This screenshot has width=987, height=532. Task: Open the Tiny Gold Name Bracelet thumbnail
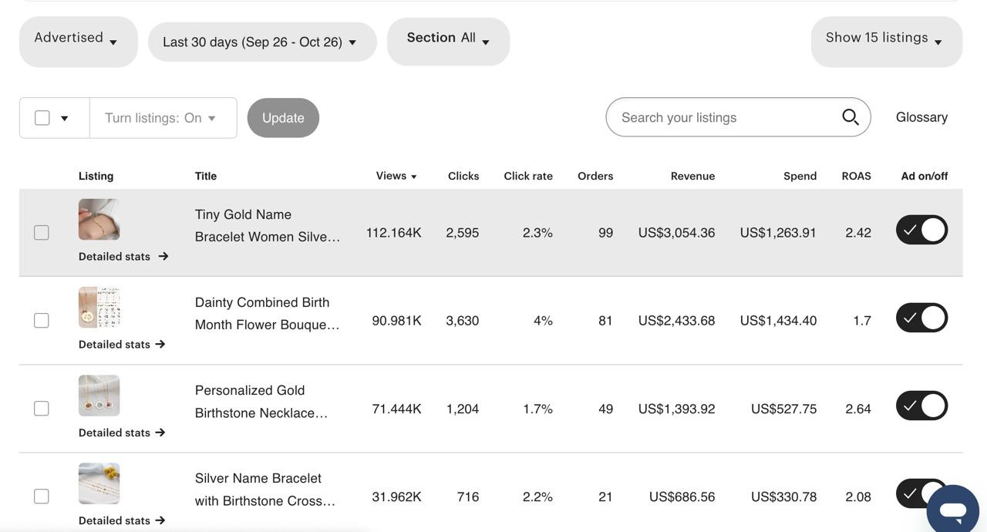coord(99,220)
